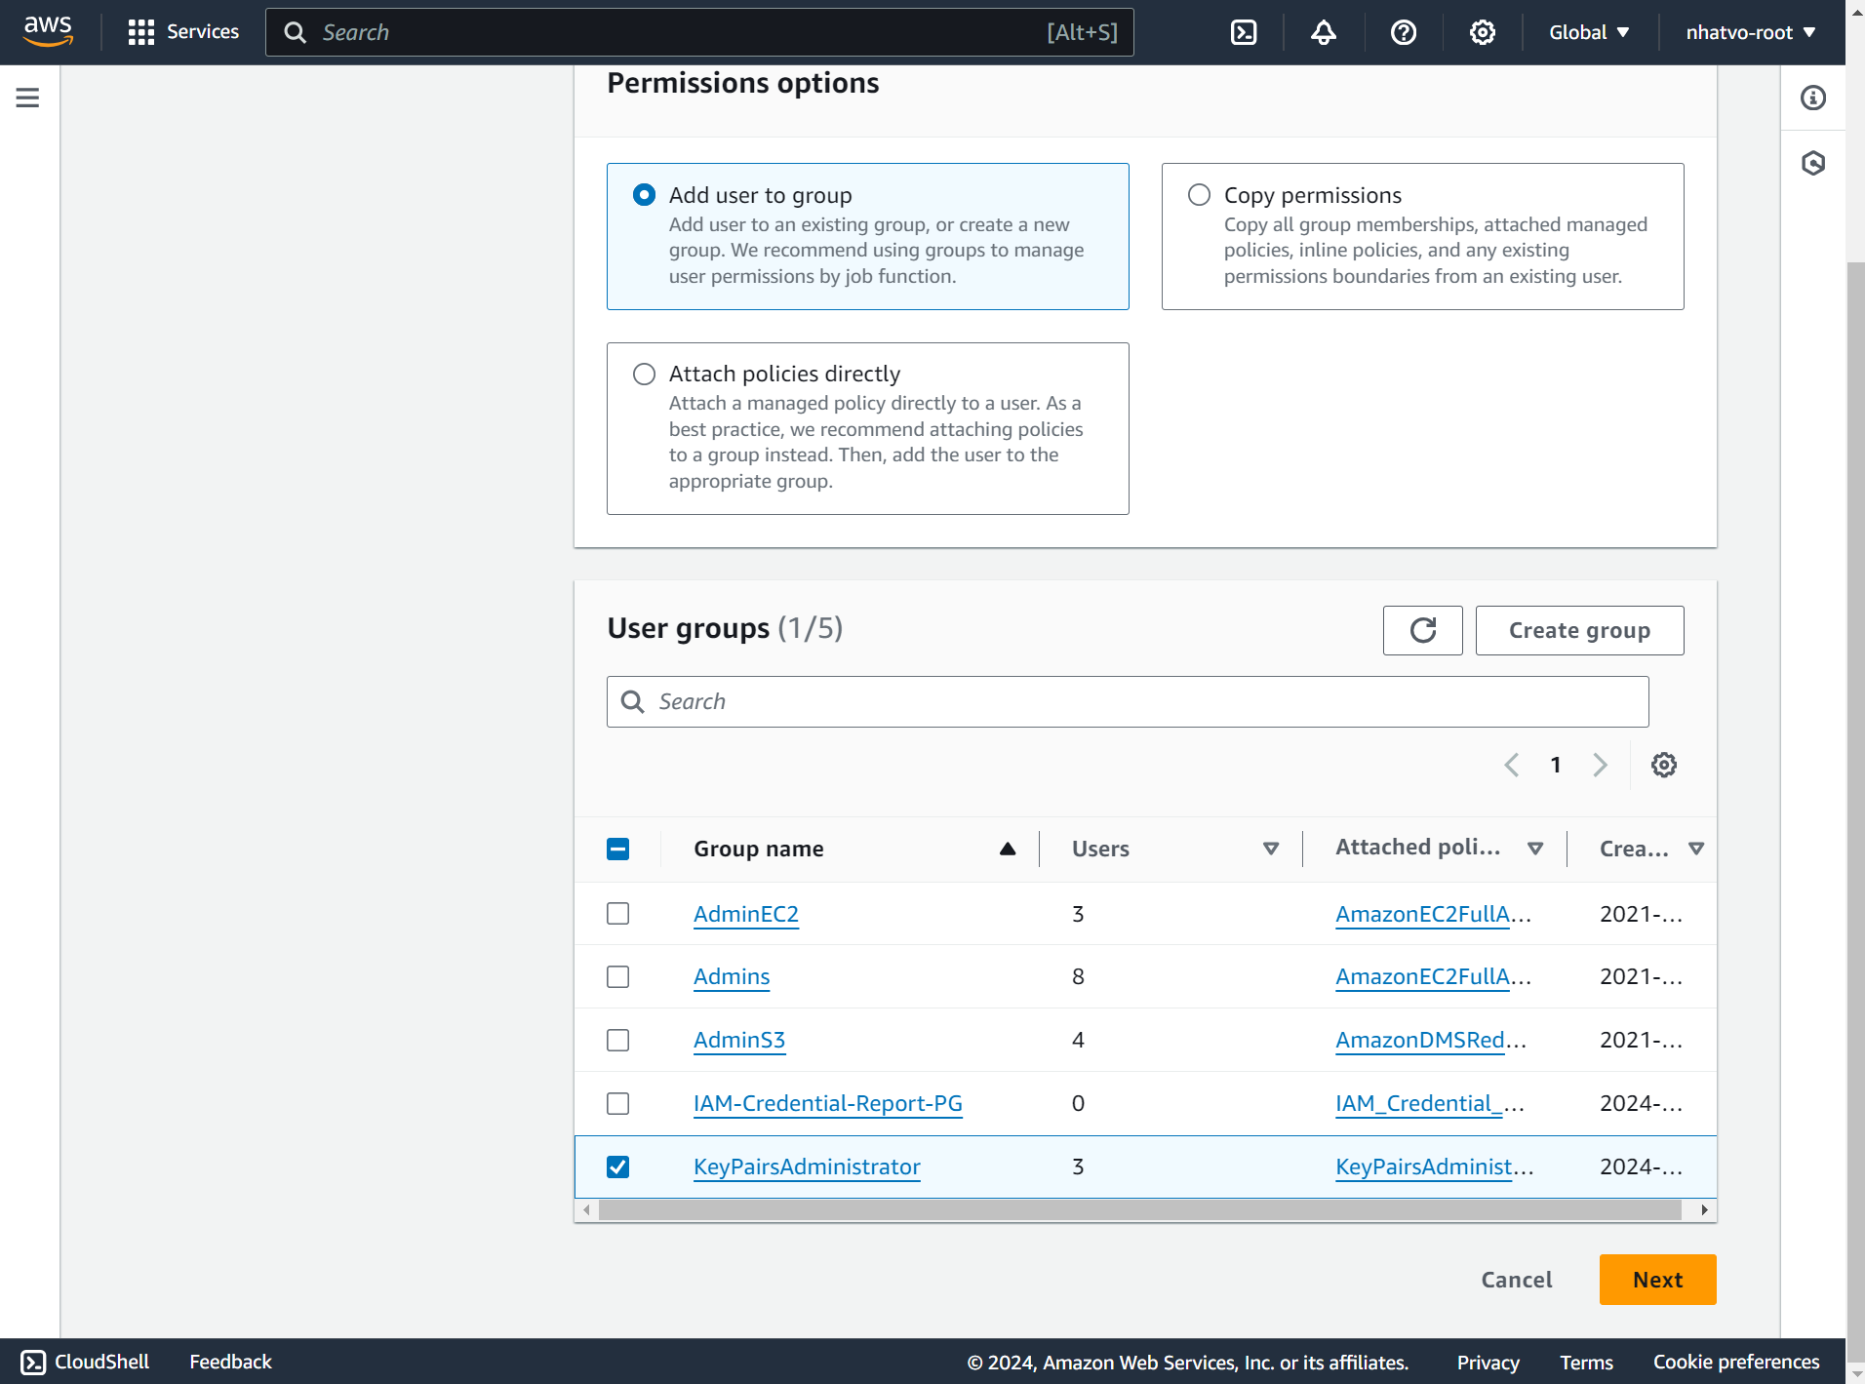Click the CloudShell footer label
The image size is (1865, 1384).
tap(101, 1362)
